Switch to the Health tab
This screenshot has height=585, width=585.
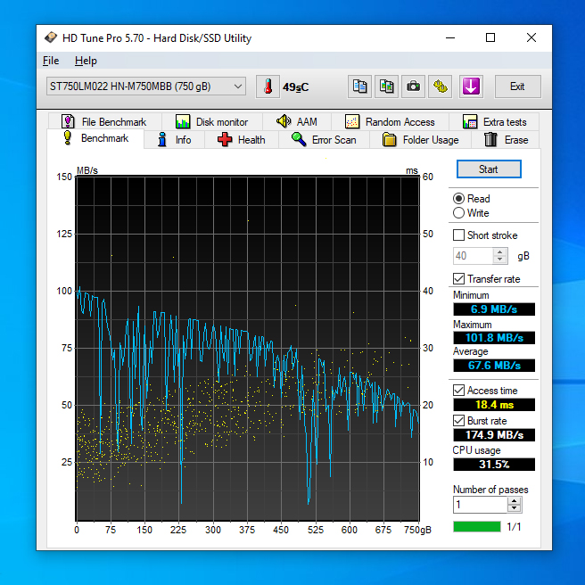(242, 140)
